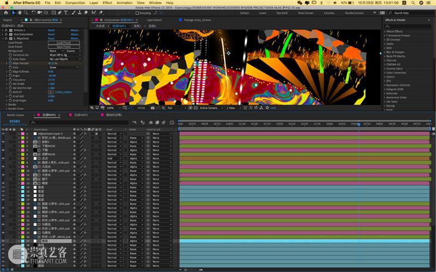Click the current time indicator on the ruler
This screenshot has height=272, width=436.
point(359,125)
